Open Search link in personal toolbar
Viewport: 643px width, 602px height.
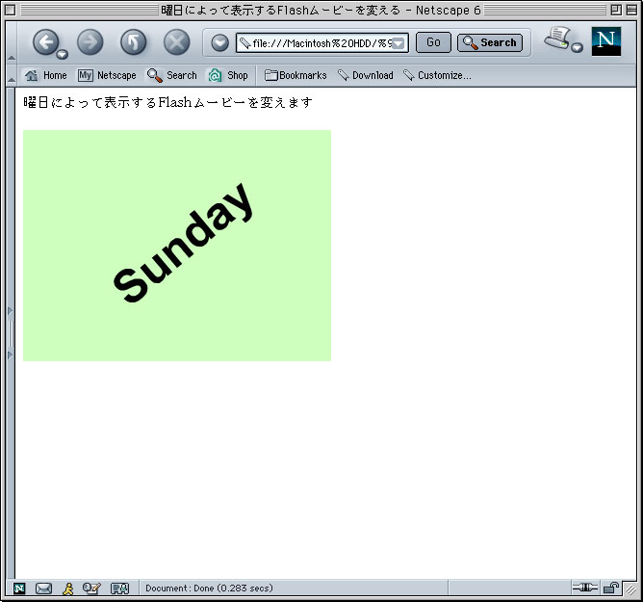click(172, 75)
